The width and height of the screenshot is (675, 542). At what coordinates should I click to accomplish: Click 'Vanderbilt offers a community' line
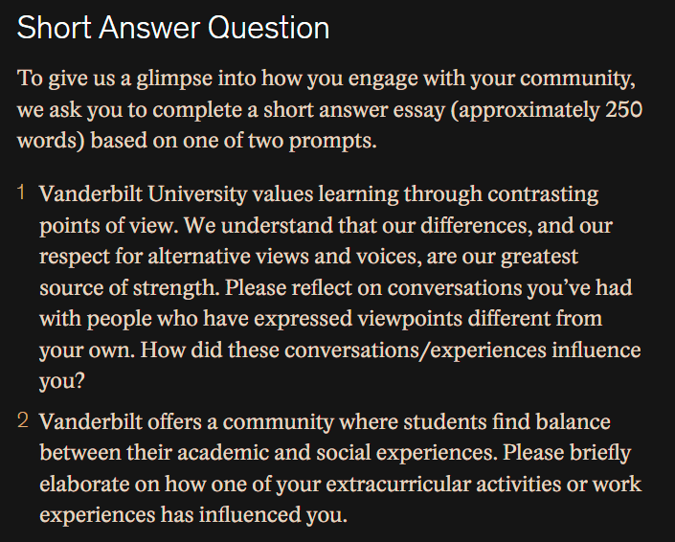click(x=325, y=422)
